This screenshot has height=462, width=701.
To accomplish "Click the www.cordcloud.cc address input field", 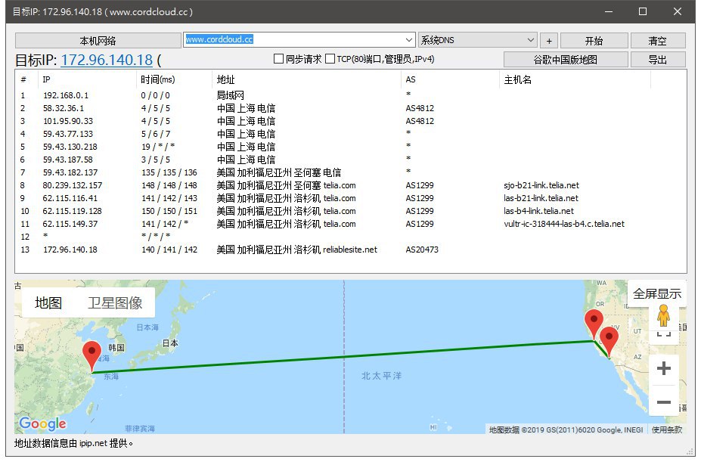I will [293, 39].
